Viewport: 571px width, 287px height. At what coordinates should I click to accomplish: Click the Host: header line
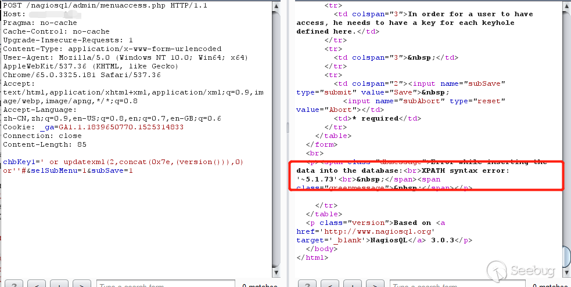(42, 14)
